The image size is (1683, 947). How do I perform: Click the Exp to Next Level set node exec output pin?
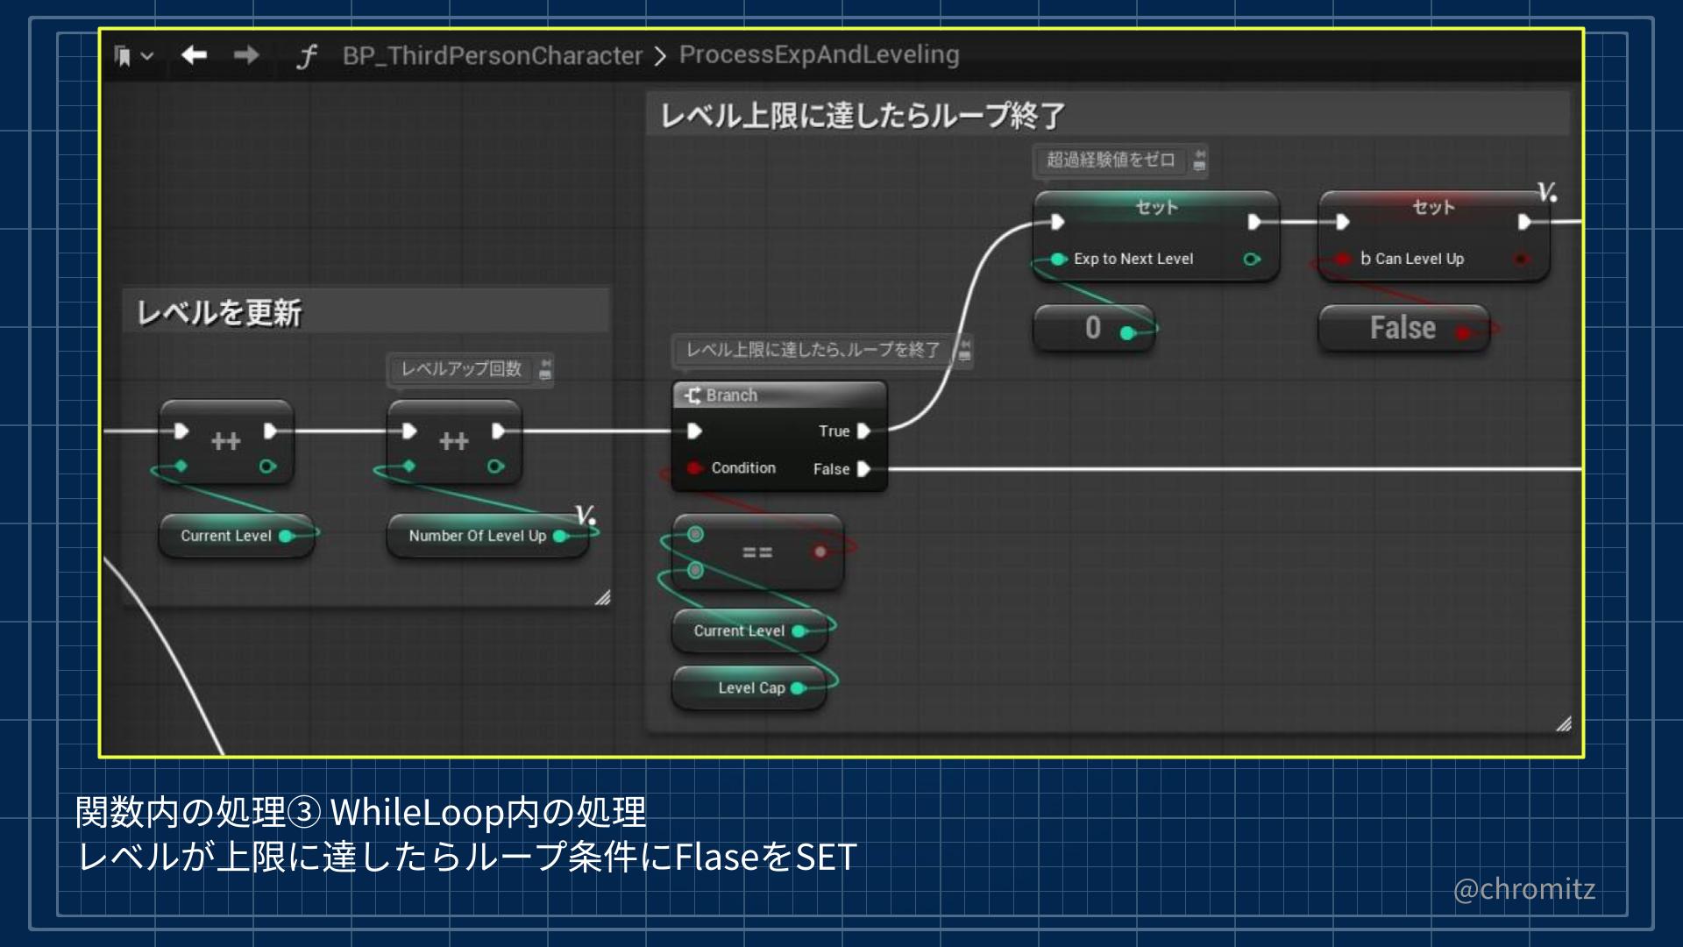[x=1254, y=222]
